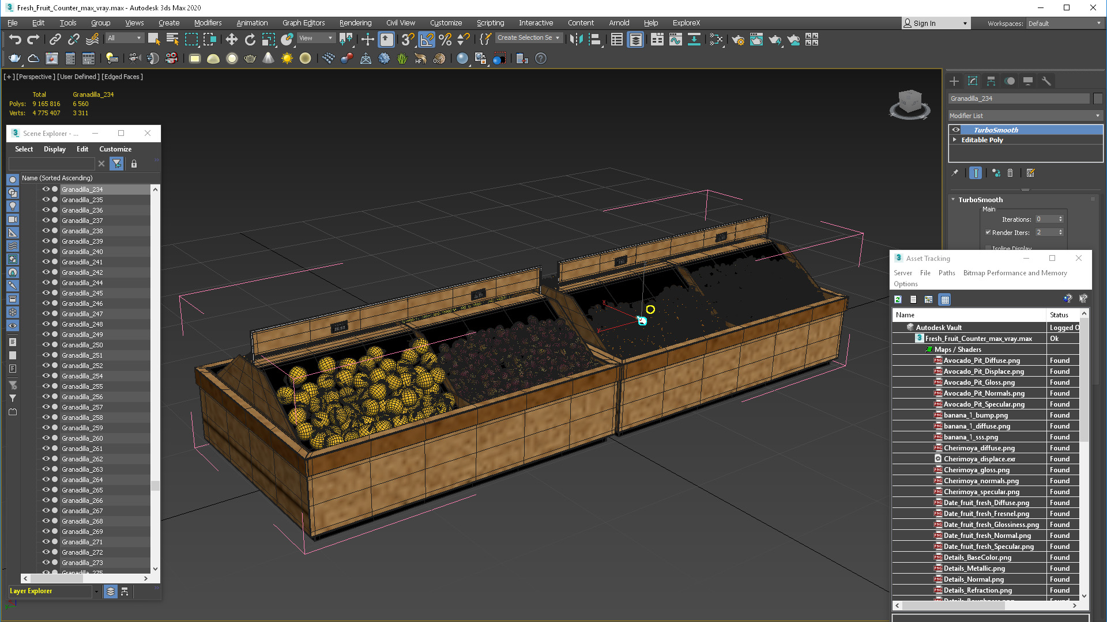Viewport: 1107px width, 622px height.
Task: Toggle the Scene Explorer lock icon
Action: [x=134, y=164]
